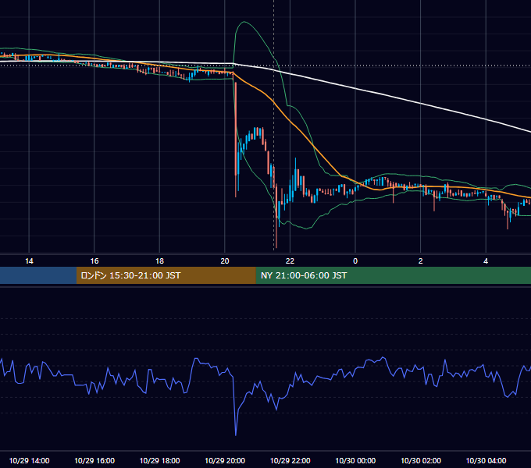Viewport: 531px width, 468px height.
Task: Click the hour label 2 on upper axis
Action: pyautogui.click(x=421, y=261)
